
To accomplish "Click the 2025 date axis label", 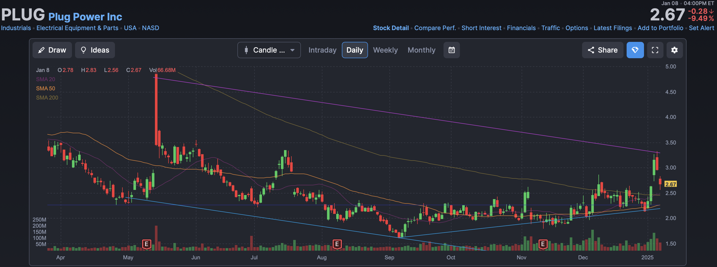I will pos(647,258).
